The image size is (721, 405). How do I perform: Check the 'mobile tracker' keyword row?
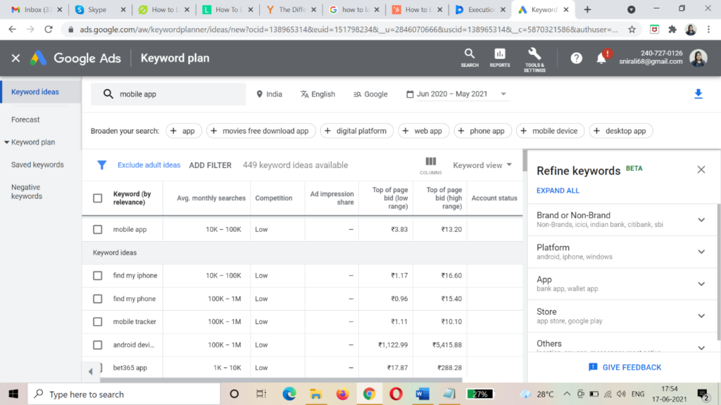[x=97, y=322]
